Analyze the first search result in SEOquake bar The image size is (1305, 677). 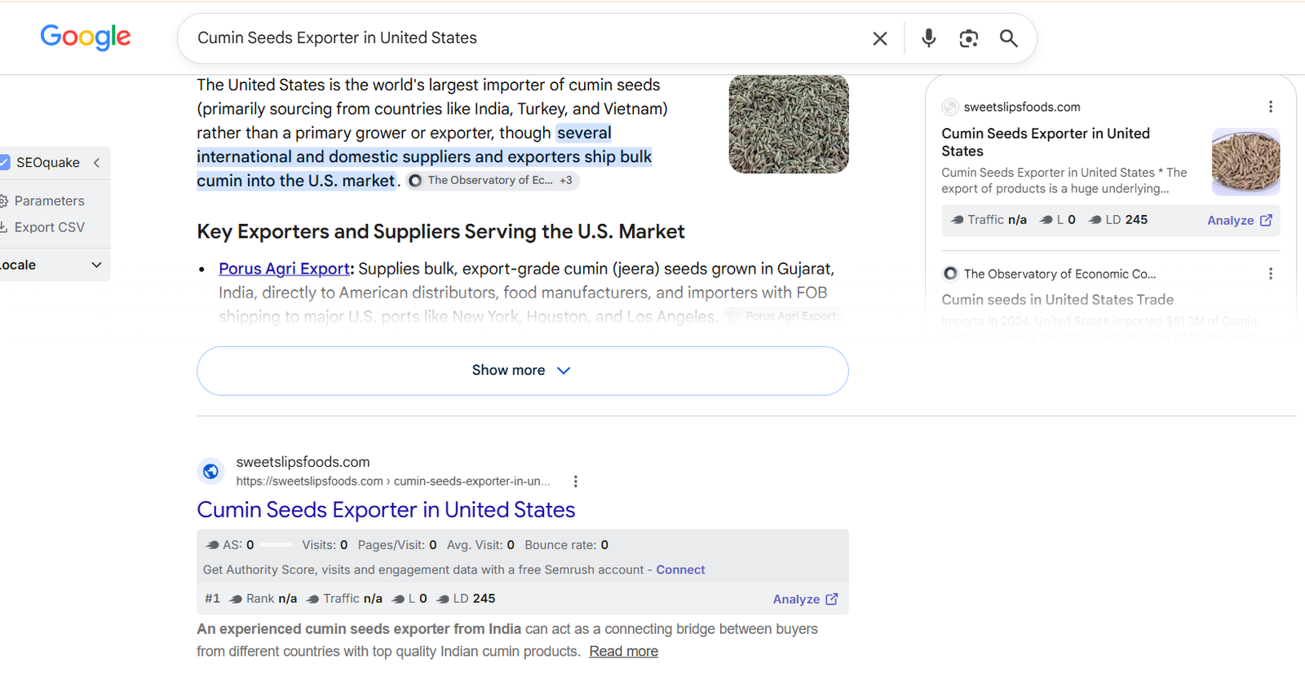(x=805, y=599)
